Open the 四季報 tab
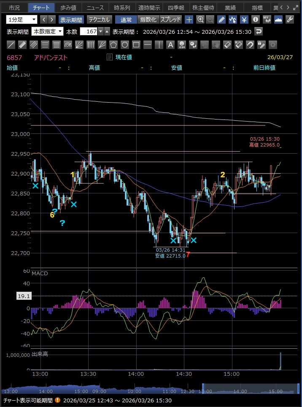Viewport: 302px width, 407px height. coord(176,8)
